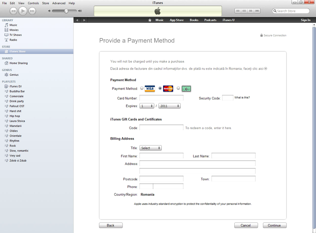Click the Back button

coord(111,225)
